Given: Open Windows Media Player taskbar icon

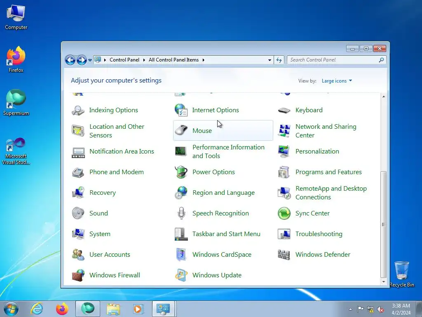Looking at the screenshot, I should [x=138, y=309].
